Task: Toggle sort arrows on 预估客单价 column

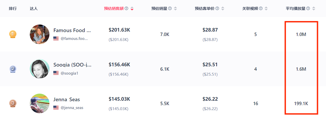Action: 223,8
